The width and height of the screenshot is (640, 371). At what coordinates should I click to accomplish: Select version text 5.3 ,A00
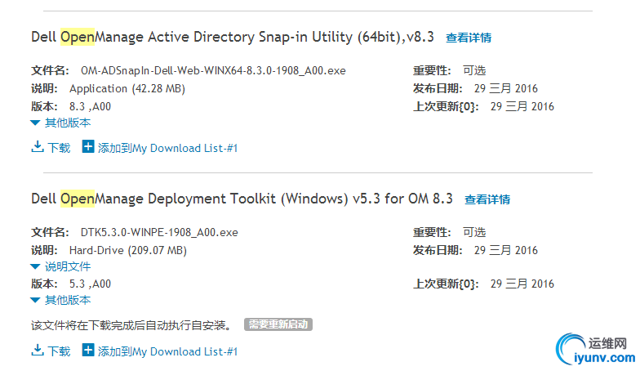90,284
